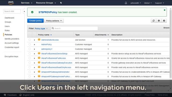This screenshot has height=97, width=172.
Task: Open the adminpolicy1 policy link
Action: point(47,49)
